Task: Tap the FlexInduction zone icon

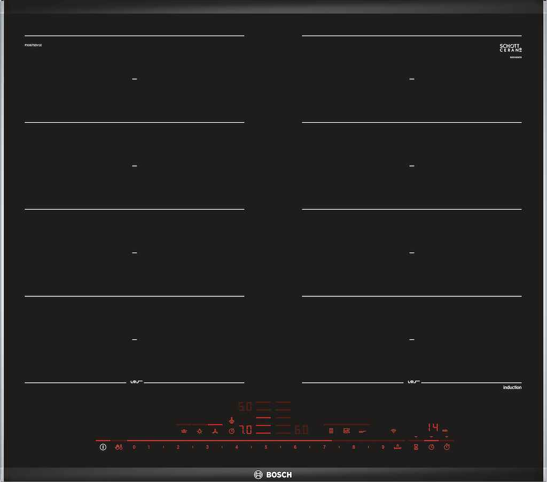Action: 331,431
